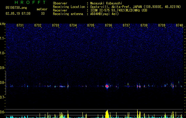Click the meteor count label
Viewport: 186px width, 118px height.
point(42,9)
